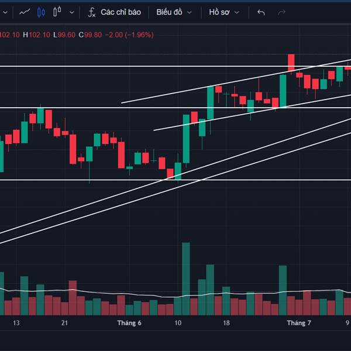Image resolution: width=351 pixels, height=351 pixels.
Task: Open the interval dropdown chevron at left edge
Action: (5, 12)
